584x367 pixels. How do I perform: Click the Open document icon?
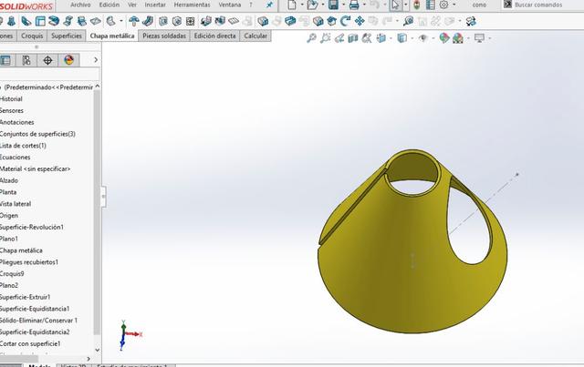pyautogui.click(x=312, y=5)
